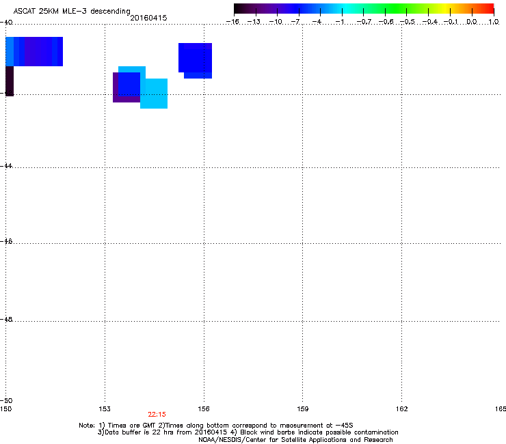Click colorbar label -4
The image size is (506, 444).
(317, 22)
